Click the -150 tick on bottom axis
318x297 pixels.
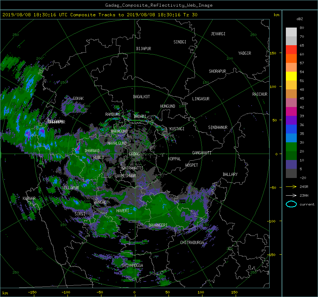coord(32,292)
